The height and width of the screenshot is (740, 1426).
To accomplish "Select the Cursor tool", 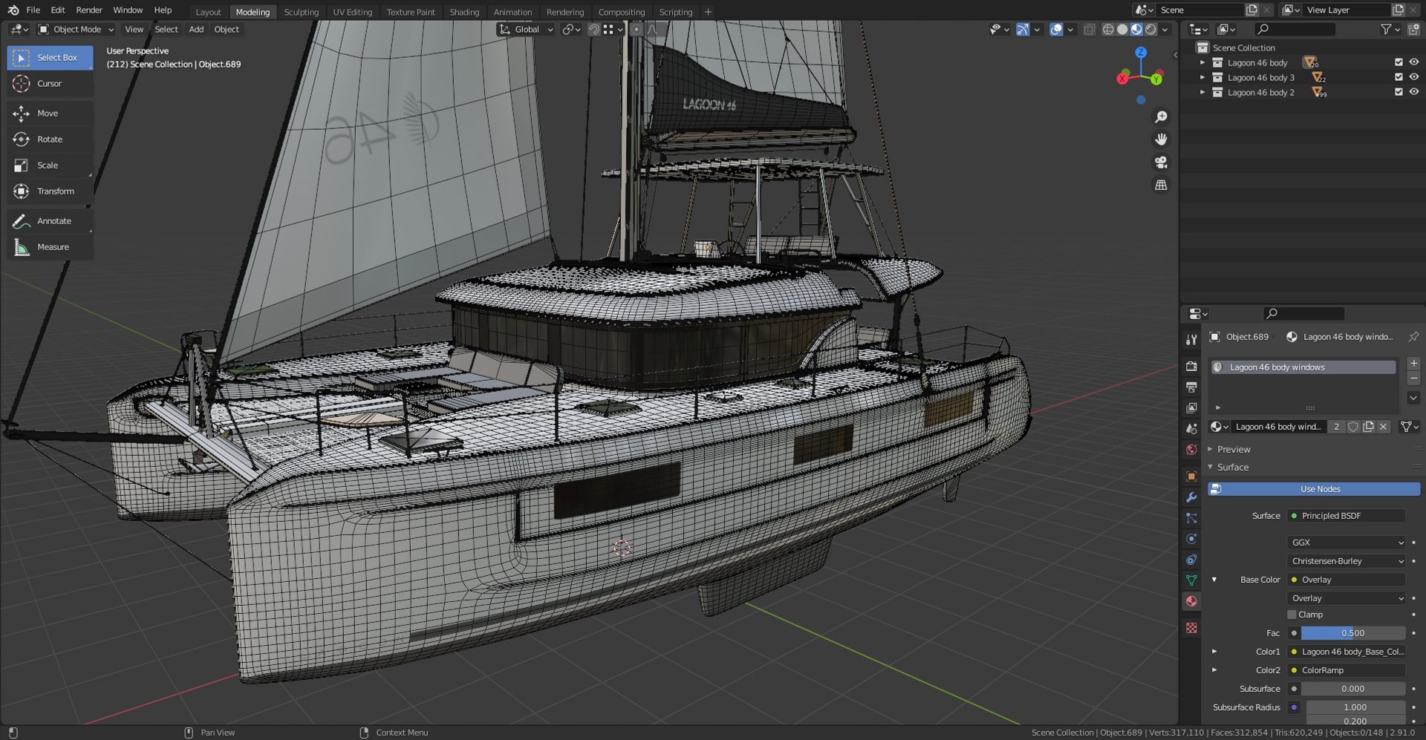I will (x=50, y=84).
